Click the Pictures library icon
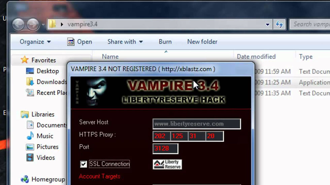 (30, 147)
